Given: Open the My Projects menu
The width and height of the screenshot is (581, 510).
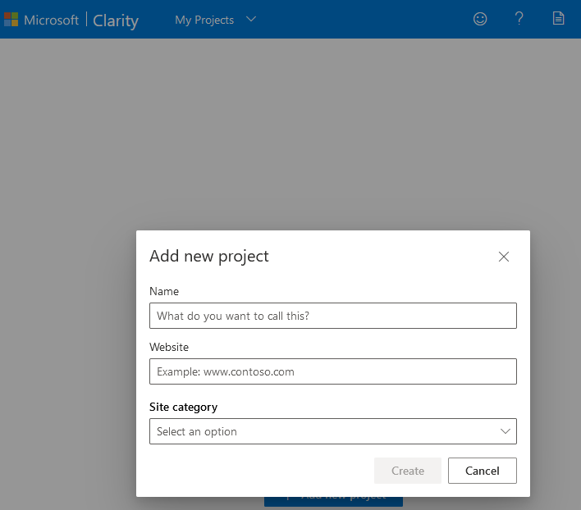Looking at the screenshot, I should pyautogui.click(x=204, y=20).
